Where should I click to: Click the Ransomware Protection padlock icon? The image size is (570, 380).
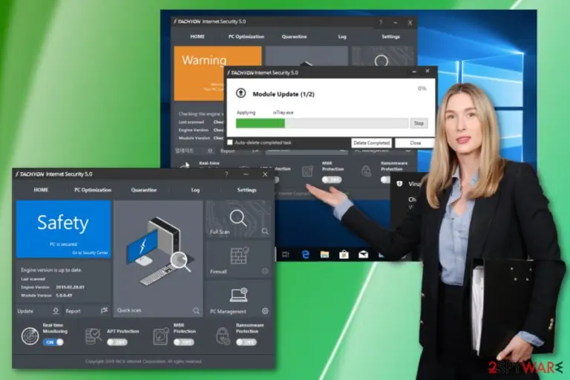point(223,335)
